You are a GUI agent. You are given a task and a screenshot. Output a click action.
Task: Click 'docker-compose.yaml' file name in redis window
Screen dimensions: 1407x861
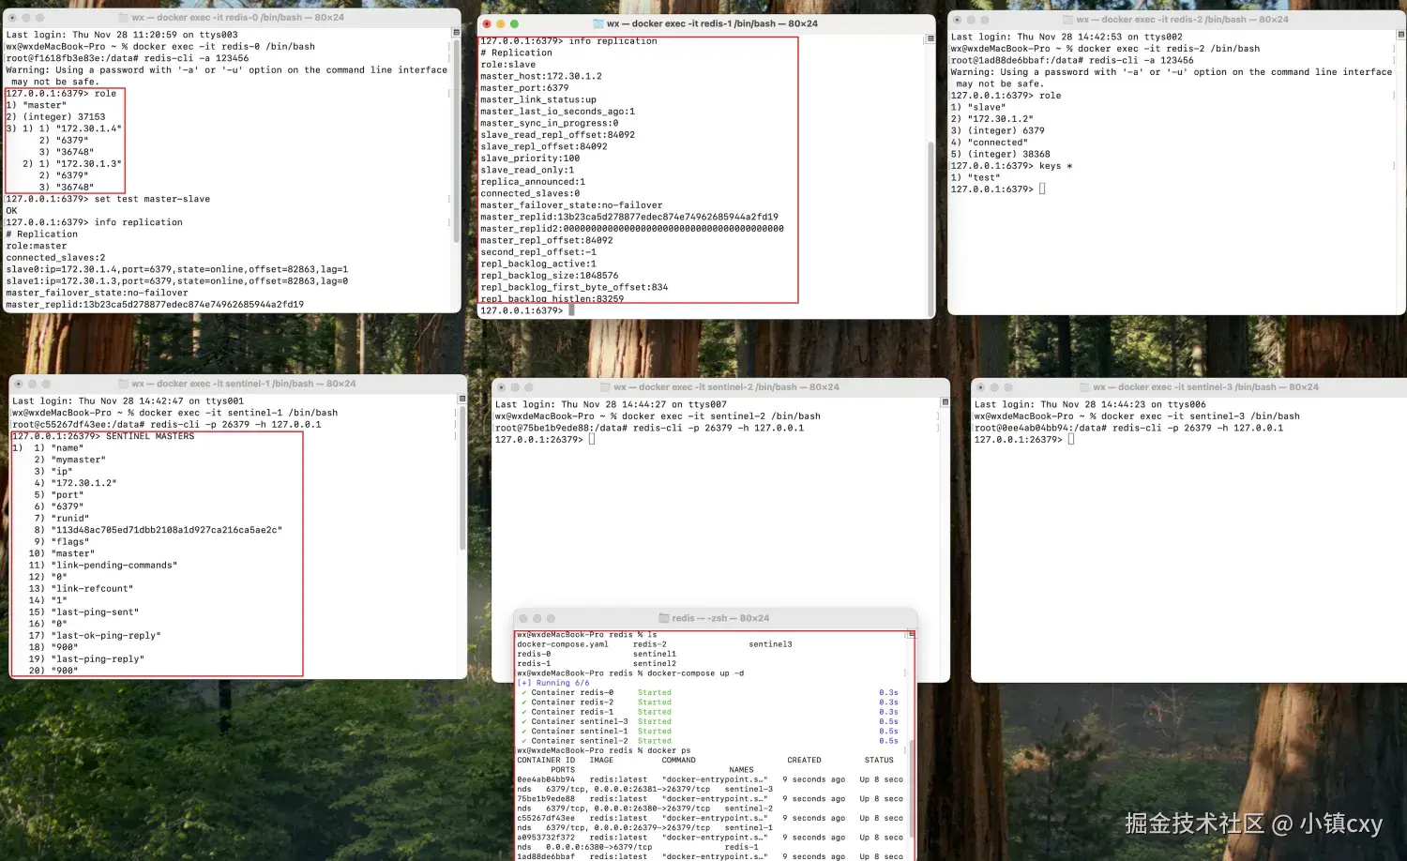pos(563,644)
